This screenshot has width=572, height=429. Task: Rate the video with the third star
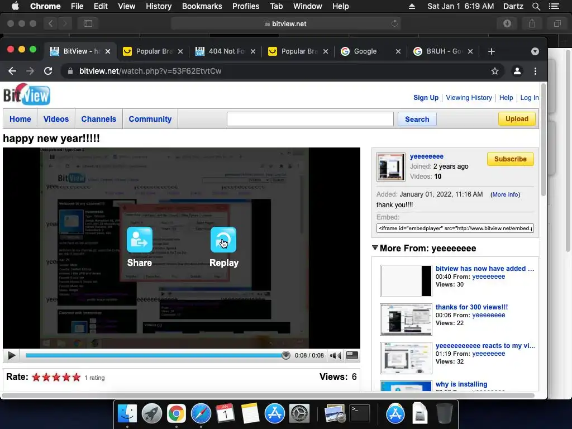coord(56,377)
